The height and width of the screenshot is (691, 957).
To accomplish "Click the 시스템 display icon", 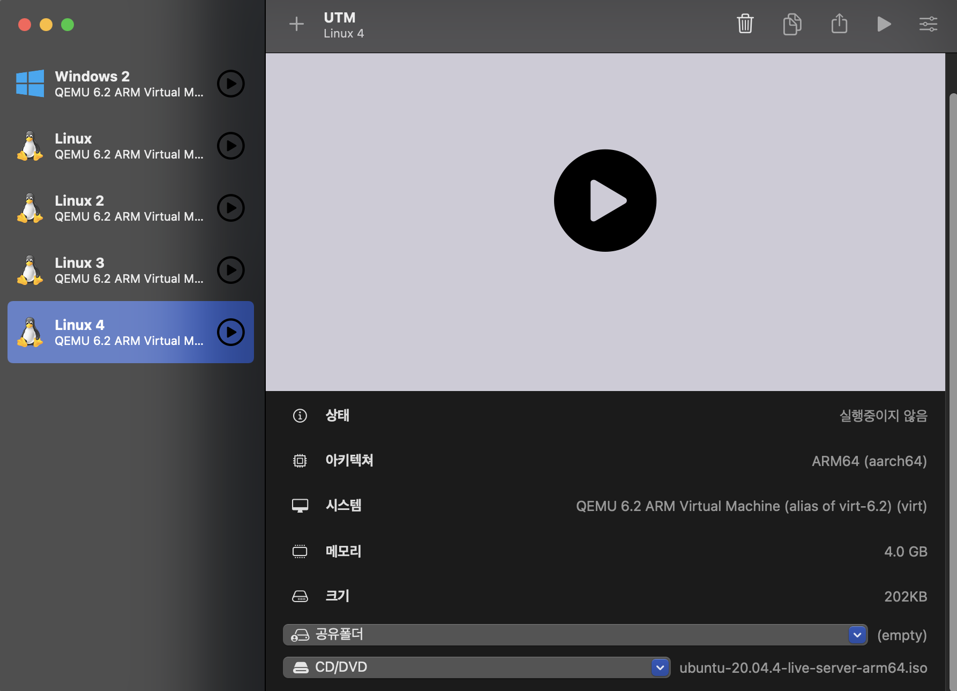I will point(300,506).
